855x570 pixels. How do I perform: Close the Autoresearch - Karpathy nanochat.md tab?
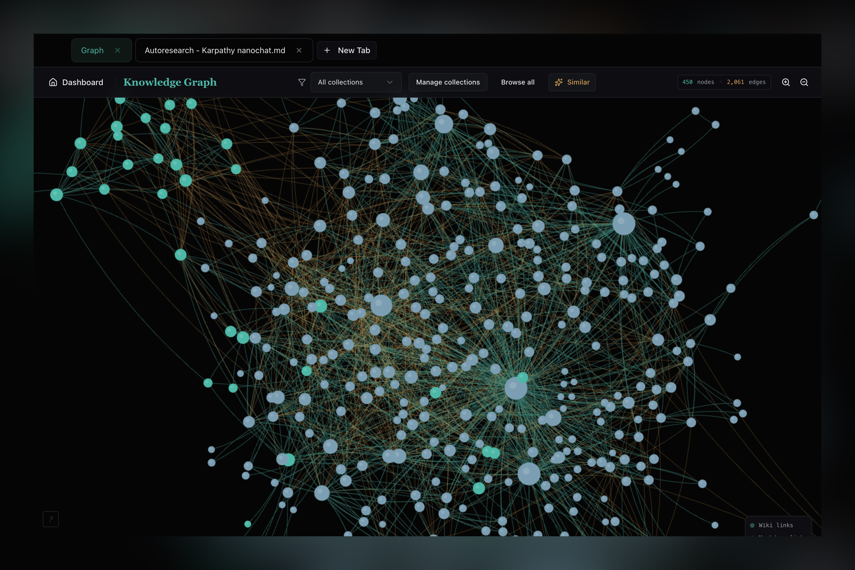click(299, 50)
